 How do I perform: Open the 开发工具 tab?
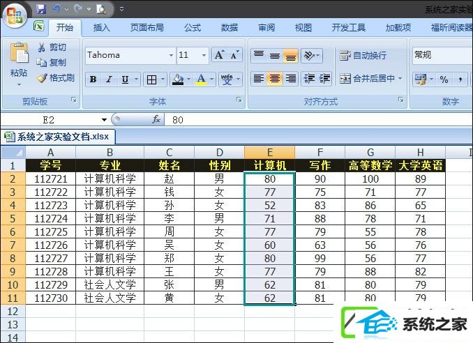point(348,28)
